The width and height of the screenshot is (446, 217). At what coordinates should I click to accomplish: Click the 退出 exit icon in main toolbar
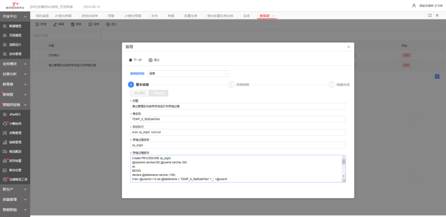point(108,24)
